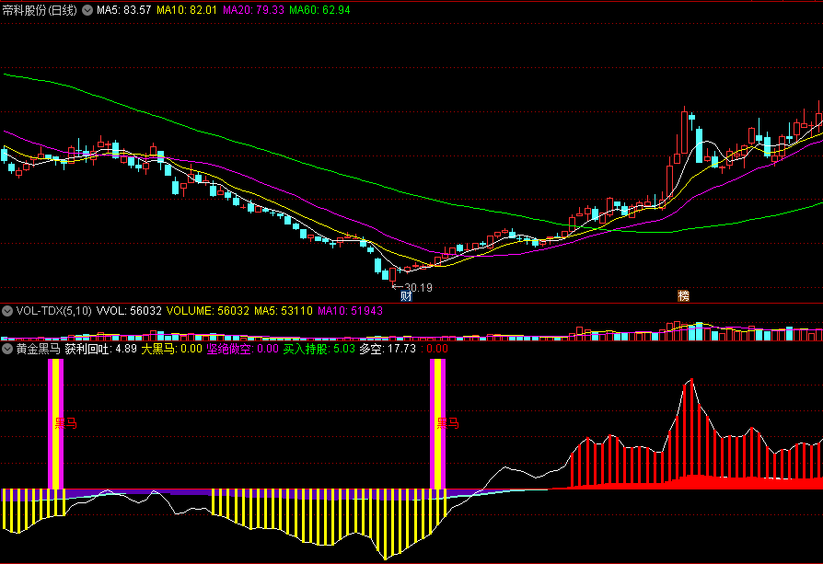Click the 多空: 17.73 value

pos(388,349)
